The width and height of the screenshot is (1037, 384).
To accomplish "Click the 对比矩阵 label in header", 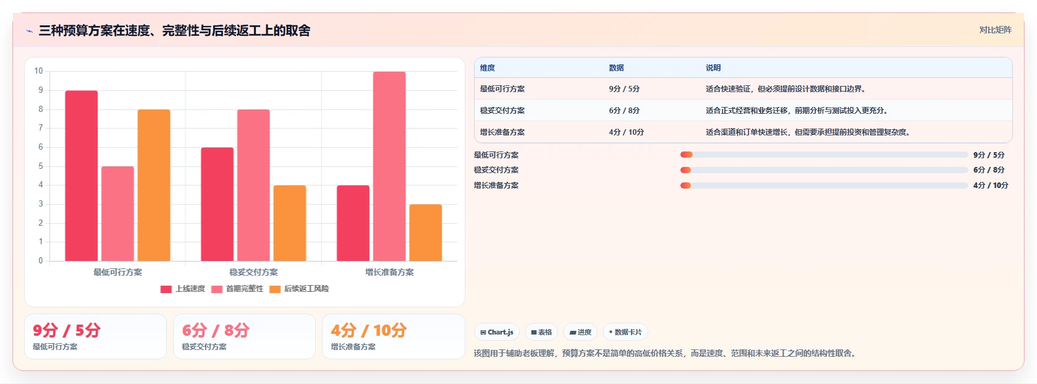I will coord(995,30).
